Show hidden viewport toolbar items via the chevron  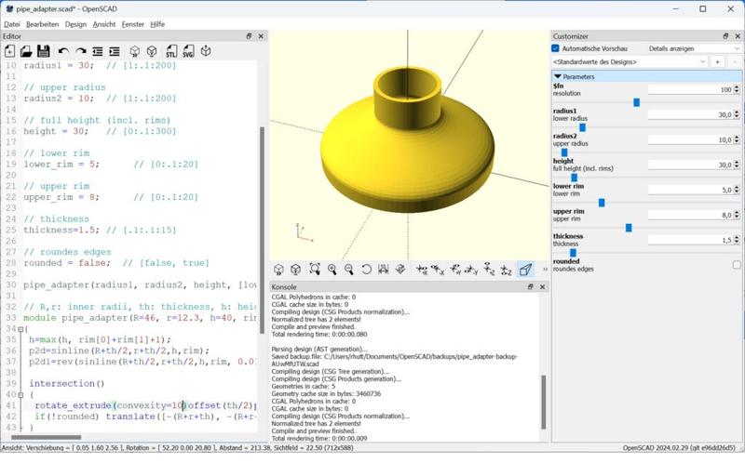(x=545, y=270)
